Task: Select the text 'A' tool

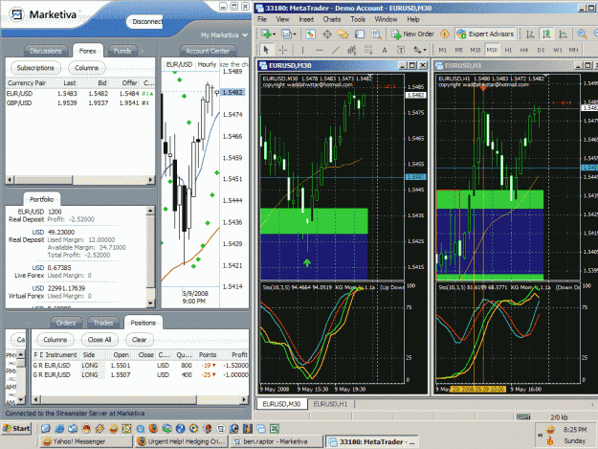Action: point(385,50)
